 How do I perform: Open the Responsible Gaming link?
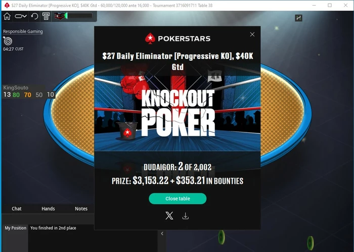click(23, 31)
